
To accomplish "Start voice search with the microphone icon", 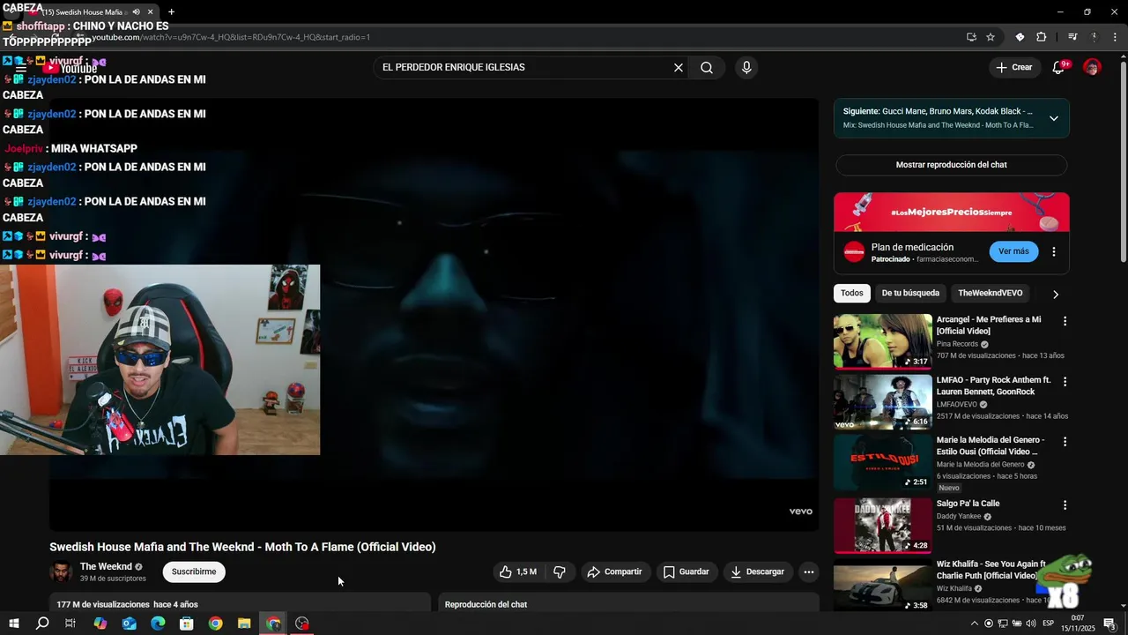I will coord(746,68).
